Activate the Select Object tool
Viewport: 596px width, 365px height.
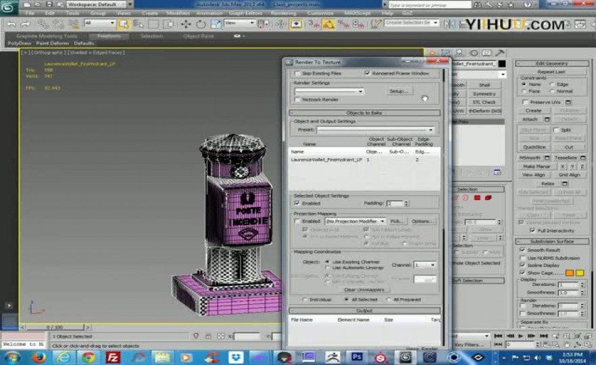click(124, 24)
